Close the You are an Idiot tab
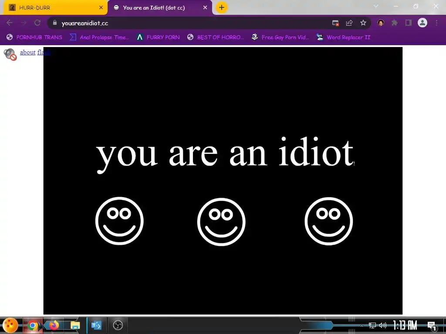The width and height of the screenshot is (446, 334). click(205, 7)
